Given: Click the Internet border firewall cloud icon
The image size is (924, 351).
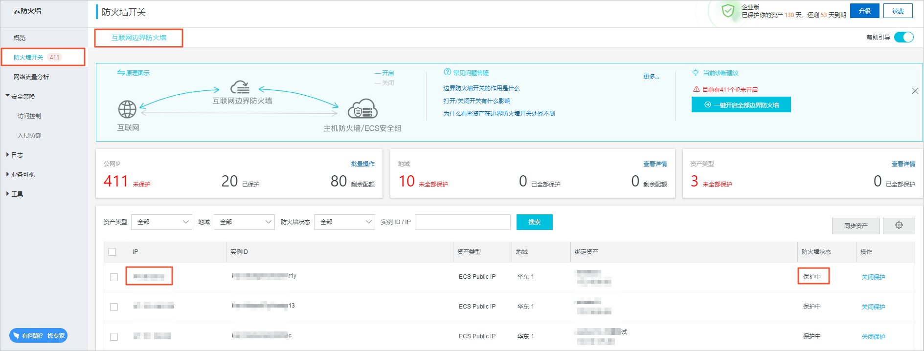Looking at the screenshot, I should click(240, 87).
